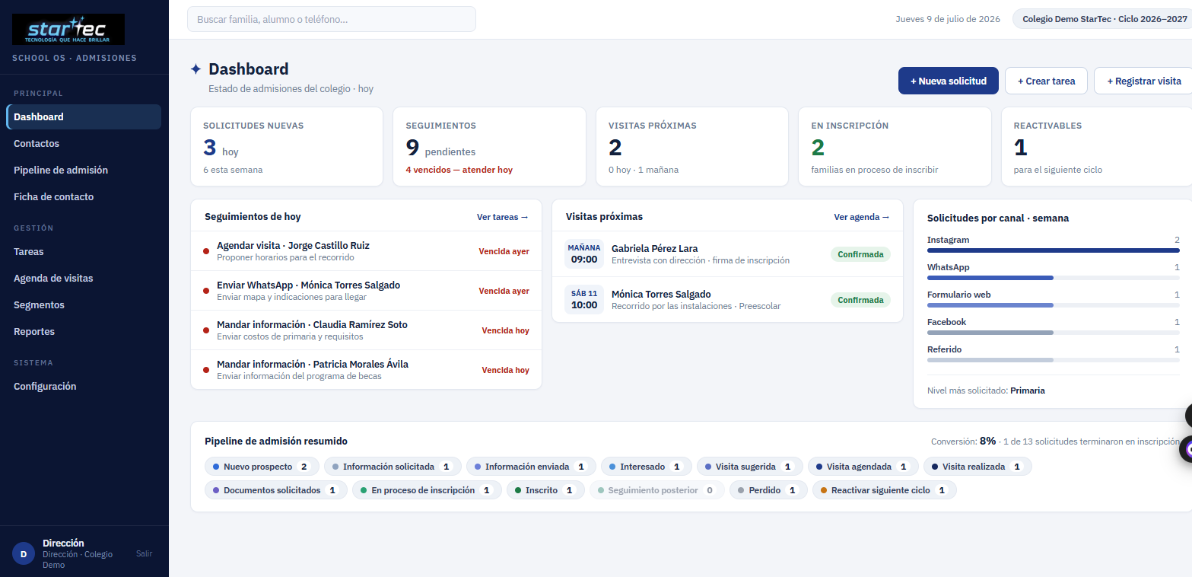Screen dimensions: 1192x577
Task: Open Configuración in the sidebar
Action: 84,387
